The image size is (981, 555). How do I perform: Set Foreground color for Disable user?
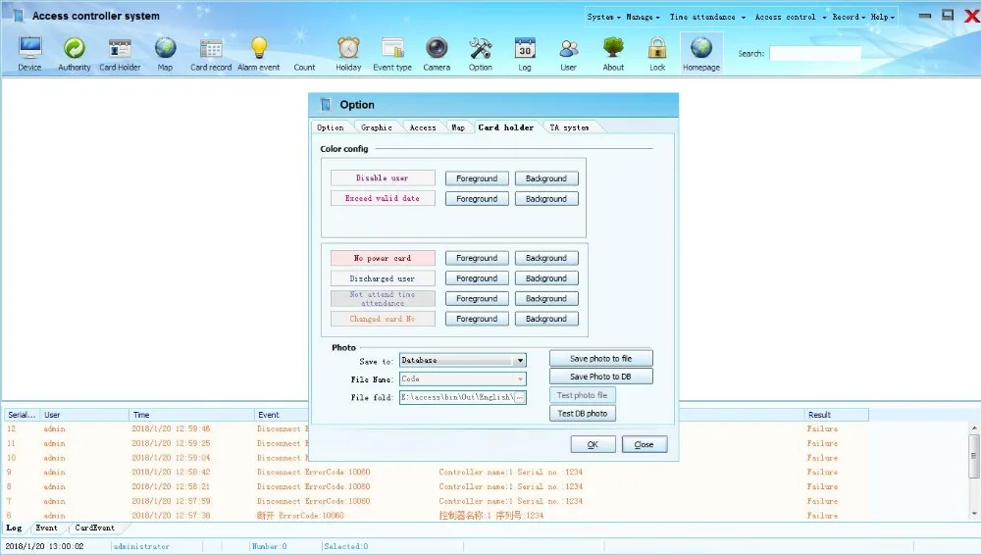pos(477,178)
